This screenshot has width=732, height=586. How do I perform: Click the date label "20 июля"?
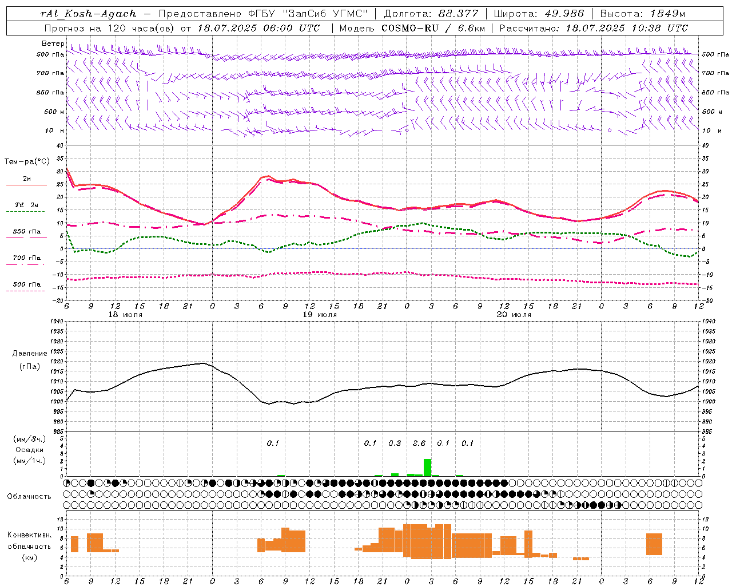[x=514, y=315]
